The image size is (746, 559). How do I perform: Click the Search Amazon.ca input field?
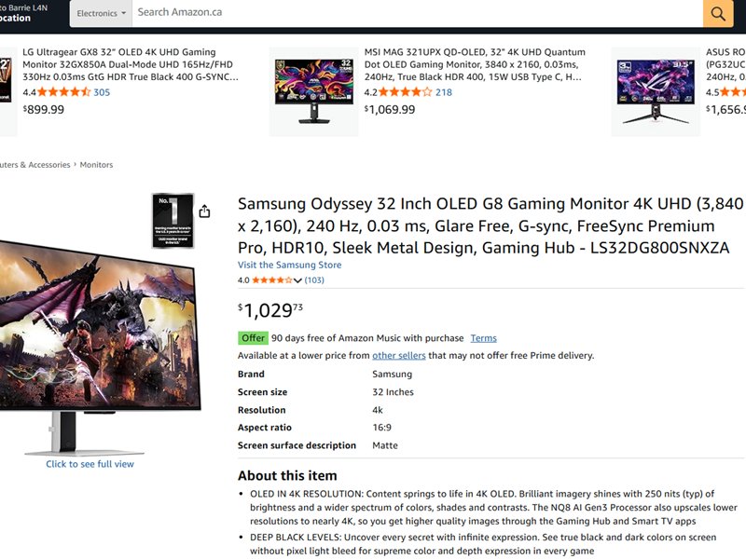(417, 13)
